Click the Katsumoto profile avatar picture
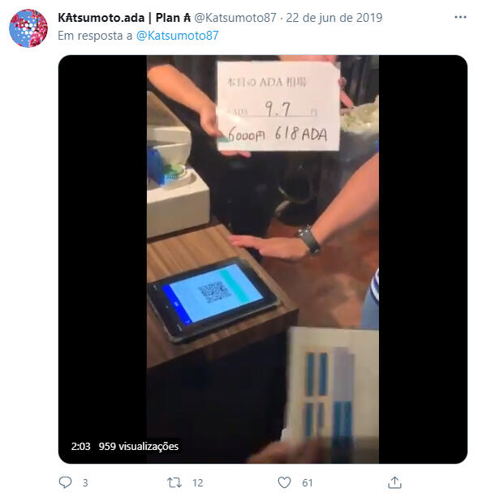The height and width of the screenshot is (497, 478). 28,28
